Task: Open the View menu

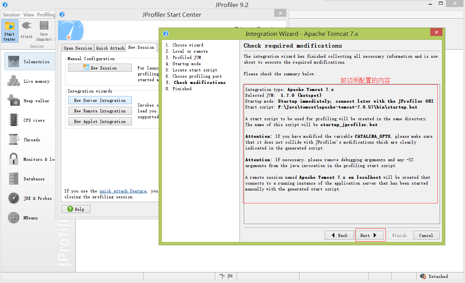Action: [x=29, y=14]
